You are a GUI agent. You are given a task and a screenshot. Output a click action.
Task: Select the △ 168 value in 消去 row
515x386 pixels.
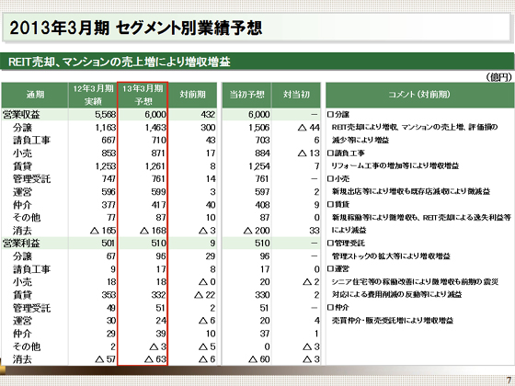click(x=153, y=231)
